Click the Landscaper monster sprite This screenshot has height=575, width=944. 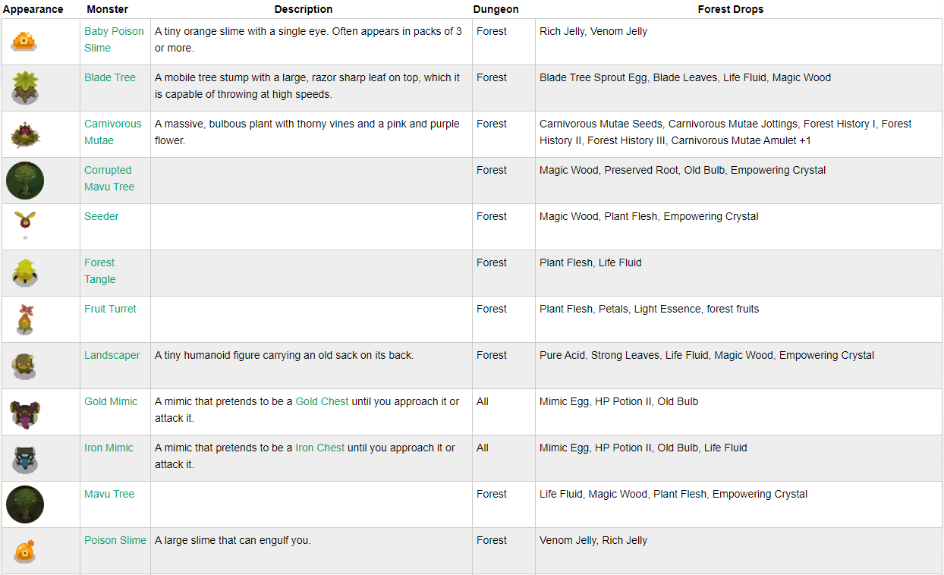pyautogui.click(x=25, y=366)
